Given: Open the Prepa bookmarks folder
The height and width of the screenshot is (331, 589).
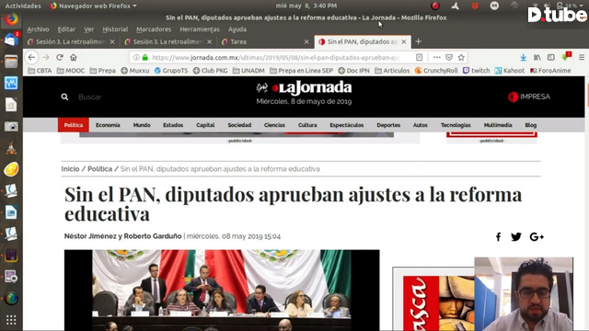Looking at the screenshot, I should click(102, 71).
